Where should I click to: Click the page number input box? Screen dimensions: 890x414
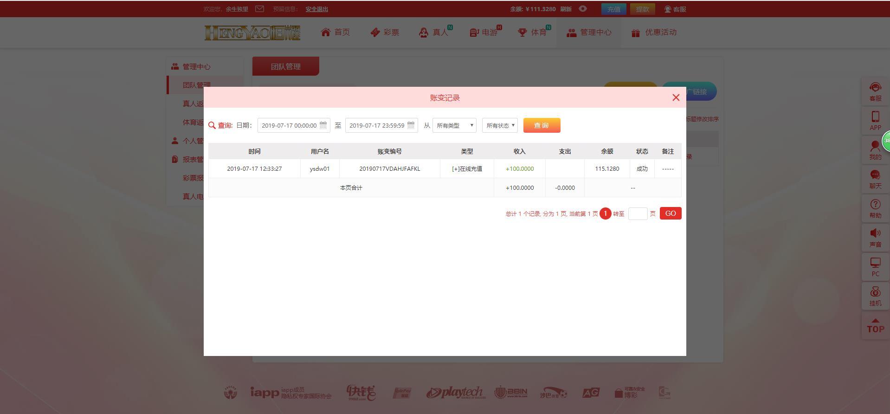tap(638, 213)
